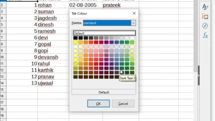Viewport: 215px width, 121px height.
Task: Pick the bright Yellow swatch in base row
Action: (x=75, y=42)
